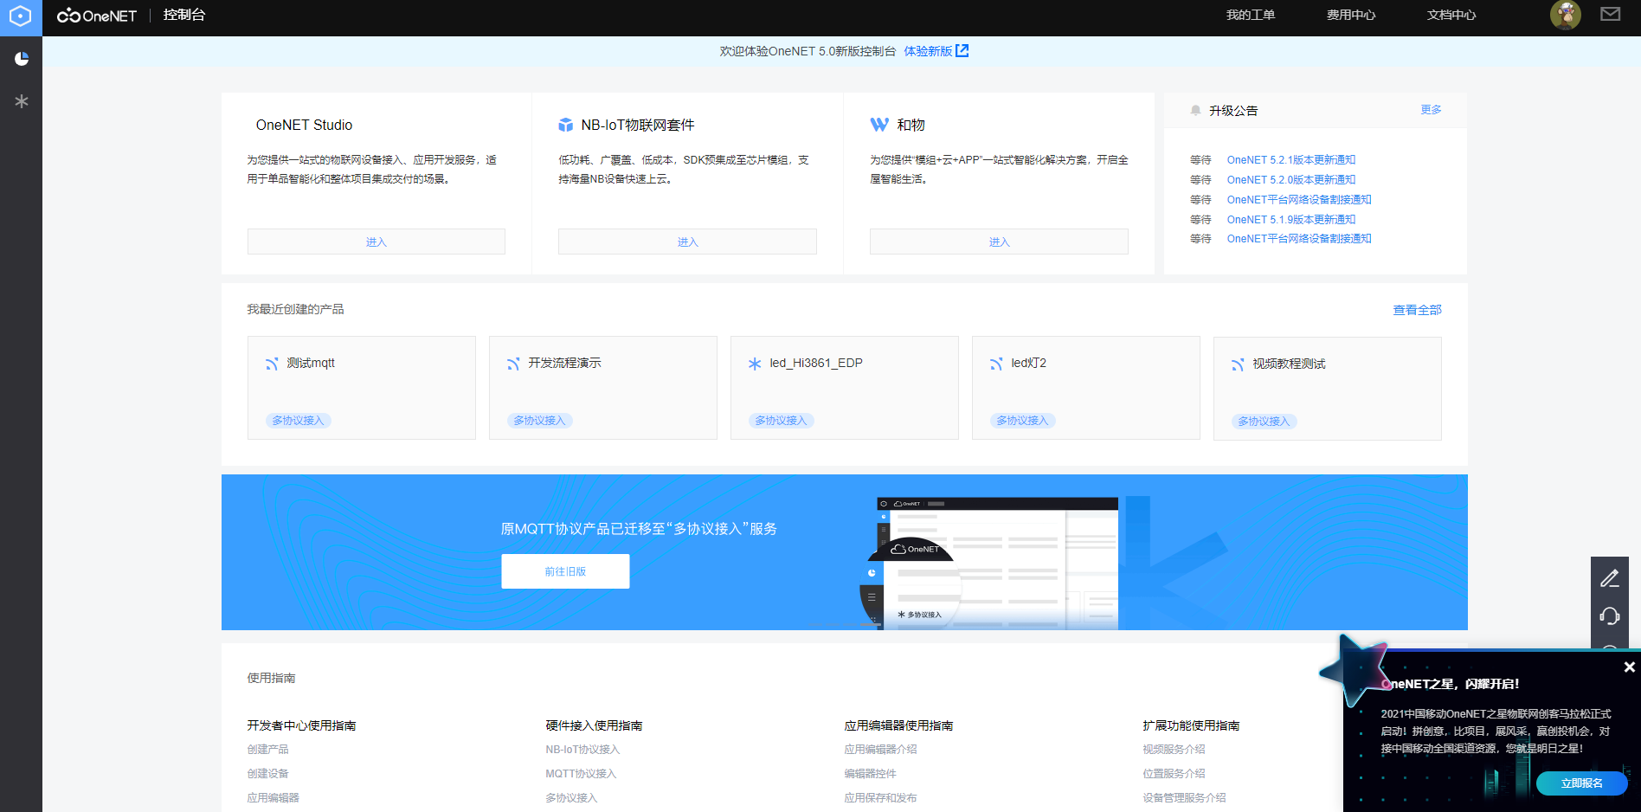
Task: Open the led_Hi3861_EDP product card
Action: point(845,388)
